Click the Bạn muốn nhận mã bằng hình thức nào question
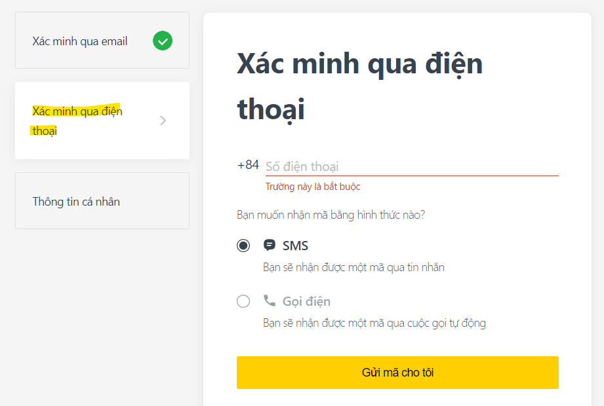 (x=331, y=215)
